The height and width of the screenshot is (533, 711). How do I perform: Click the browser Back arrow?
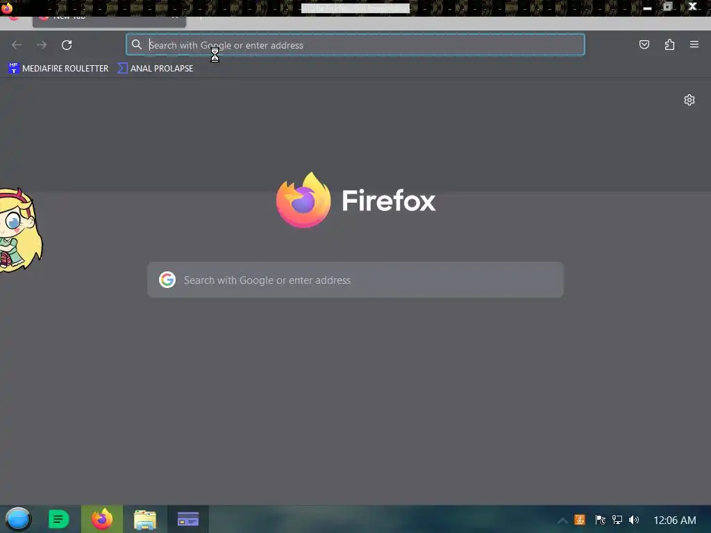coord(17,45)
